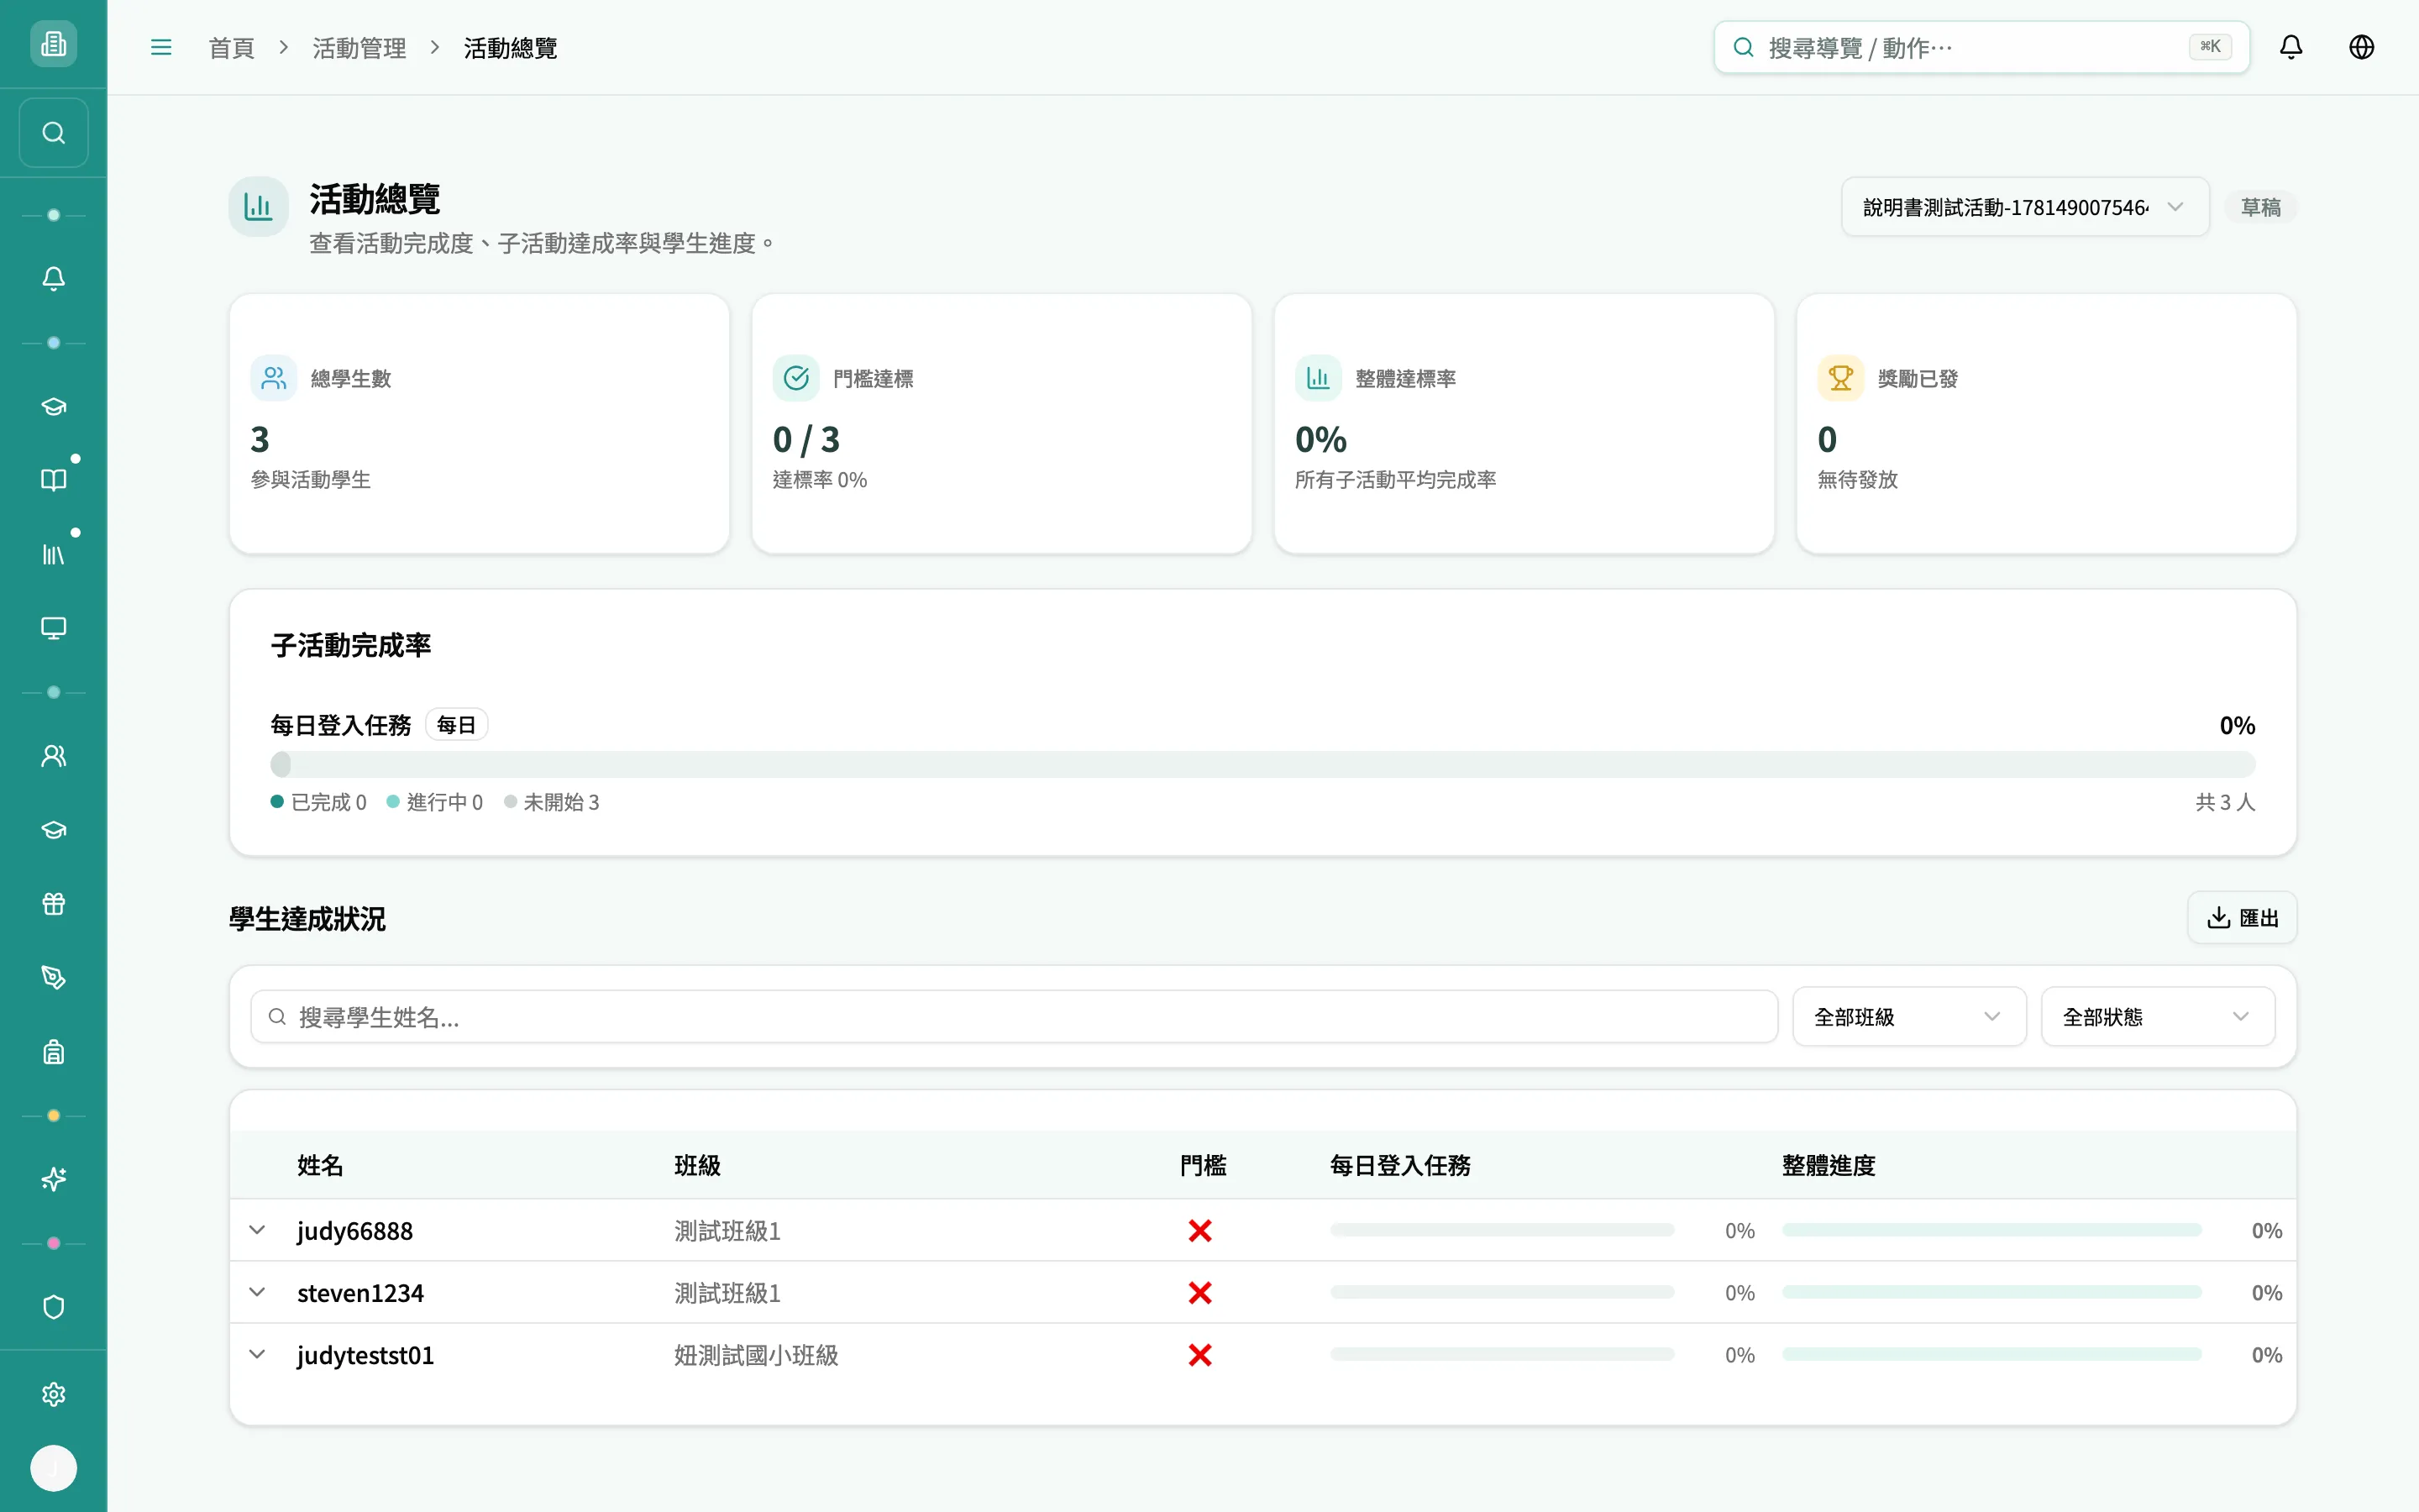
Task: Click the 草稿 status badge
Action: (x=2261, y=207)
